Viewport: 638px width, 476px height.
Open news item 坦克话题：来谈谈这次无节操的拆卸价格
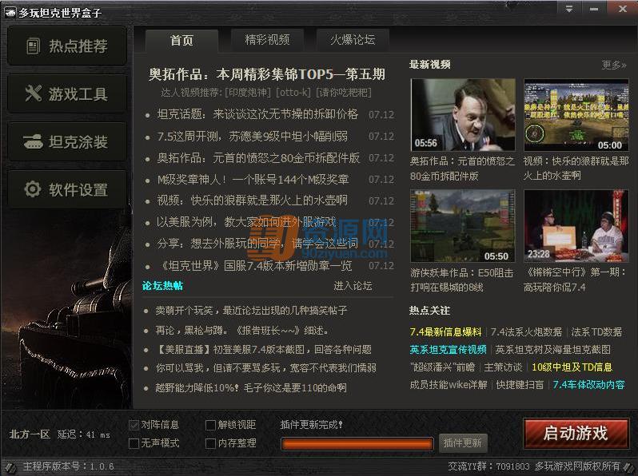pos(257,115)
